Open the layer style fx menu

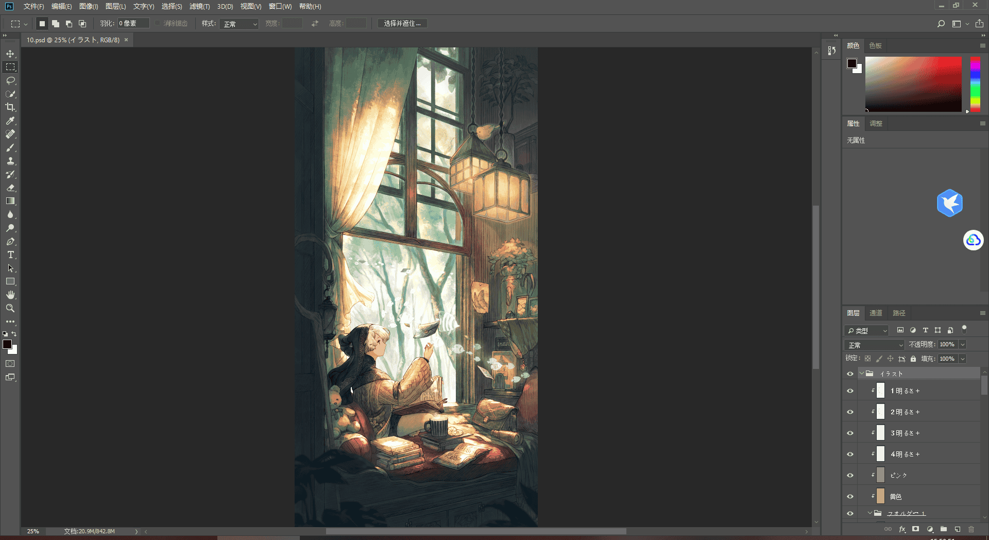pyautogui.click(x=902, y=529)
